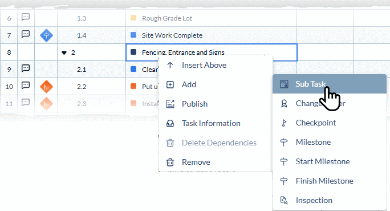Click WBS cell 1.3

pos(82,18)
